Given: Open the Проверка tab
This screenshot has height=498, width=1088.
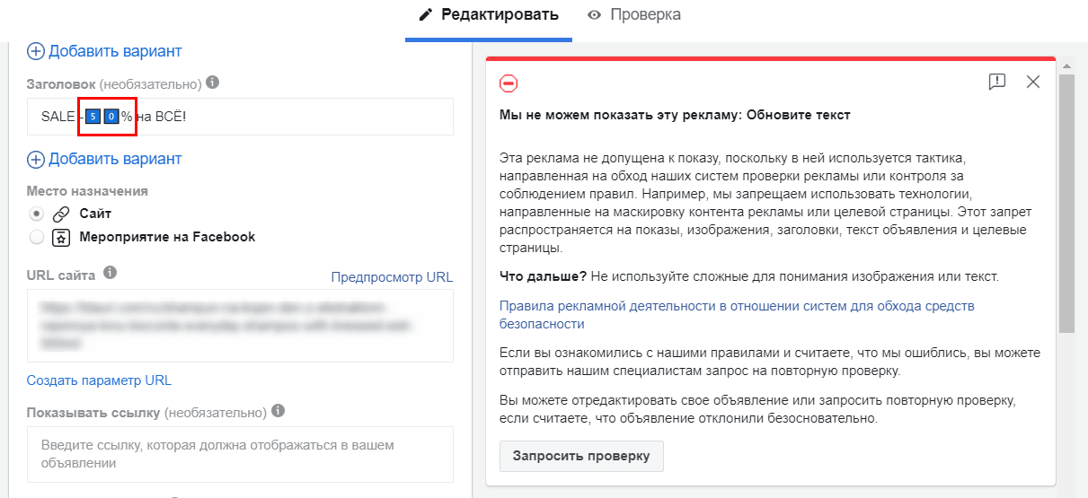Looking at the screenshot, I should [633, 15].
